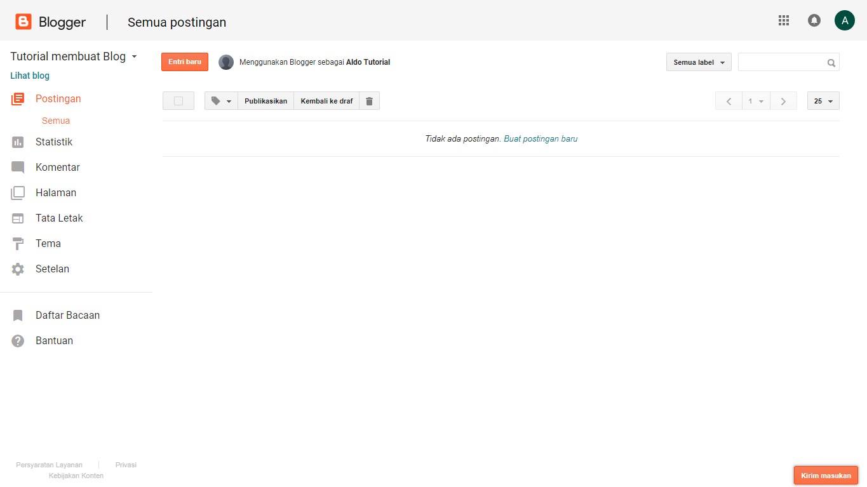Click the Google apps grid icon
The width and height of the screenshot is (867, 487).
[783, 20]
